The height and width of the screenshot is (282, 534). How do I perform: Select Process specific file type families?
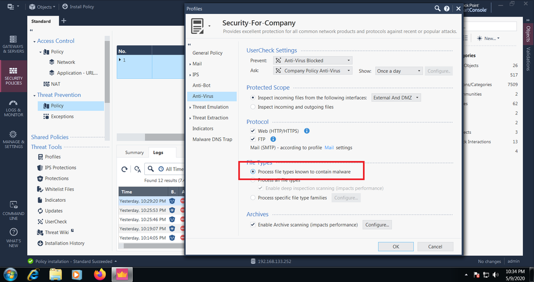(x=253, y=198)
